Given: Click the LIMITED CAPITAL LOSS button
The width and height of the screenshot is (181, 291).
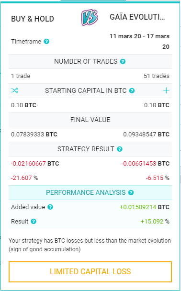Looking at the screenshot, I should (90, 272).
